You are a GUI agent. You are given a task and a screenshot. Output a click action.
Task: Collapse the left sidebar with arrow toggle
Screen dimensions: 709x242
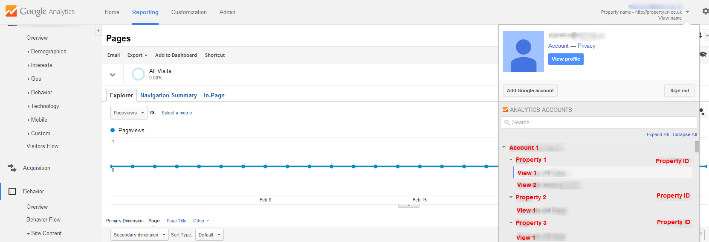point(98,30)
